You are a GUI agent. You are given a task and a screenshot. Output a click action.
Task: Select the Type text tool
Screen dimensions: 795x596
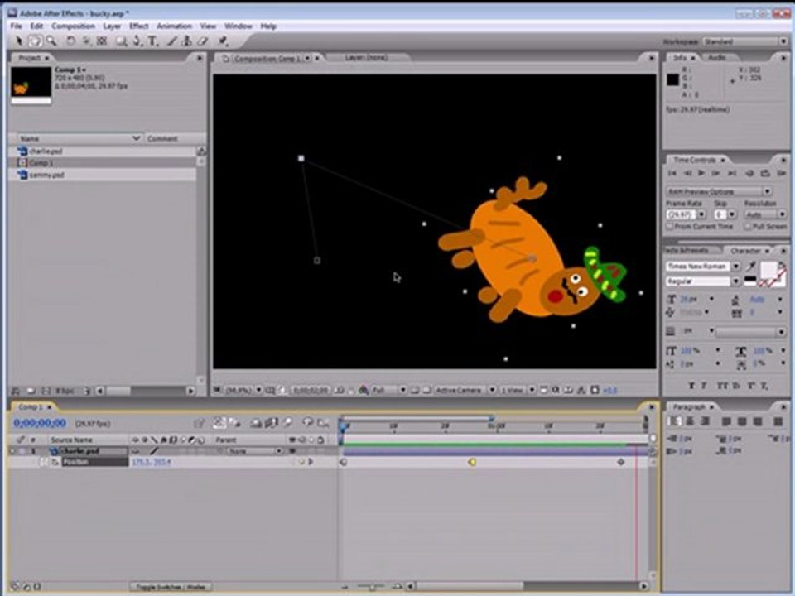pyautogui.click(x=153, y=41)
